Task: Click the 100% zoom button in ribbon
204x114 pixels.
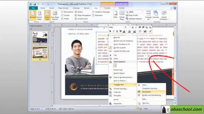Action: [115, 15]
